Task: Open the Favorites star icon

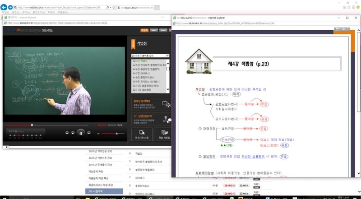Action: click(x=349, y=7)
